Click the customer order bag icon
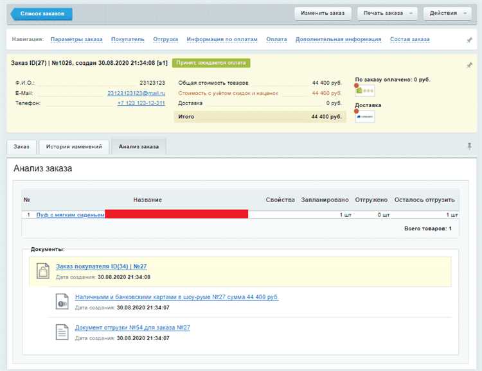The height and width of the screenshot is (371, 482). [43, 271]
